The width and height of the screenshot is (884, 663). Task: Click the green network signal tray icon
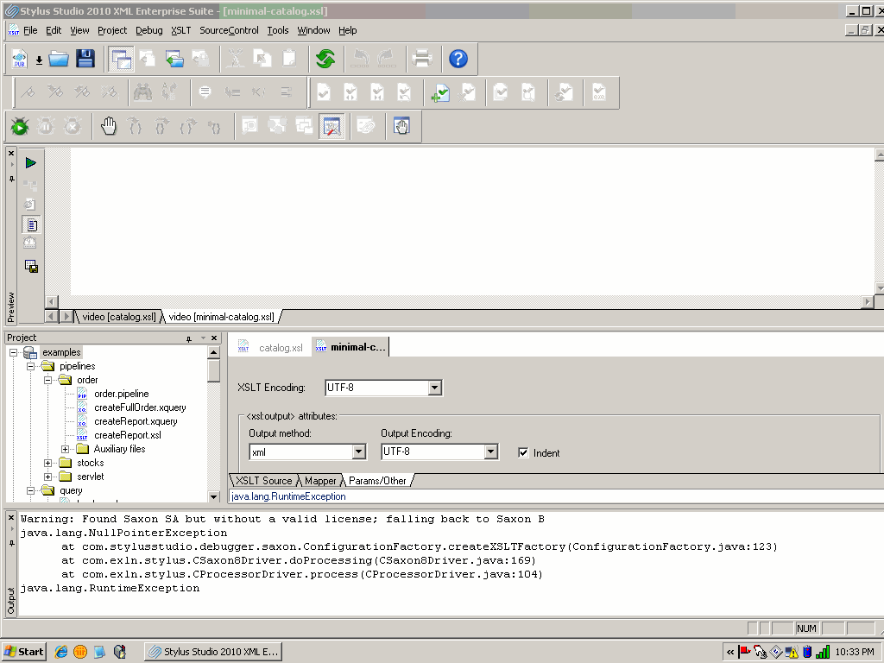(x=823, y=652)
